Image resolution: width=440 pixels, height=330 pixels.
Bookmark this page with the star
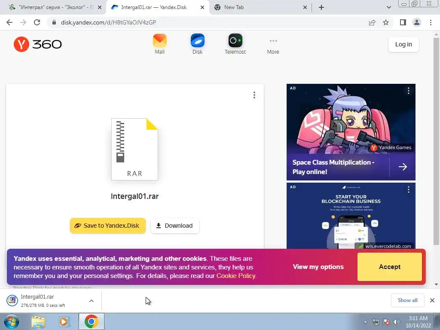click(x=386, y=22)
